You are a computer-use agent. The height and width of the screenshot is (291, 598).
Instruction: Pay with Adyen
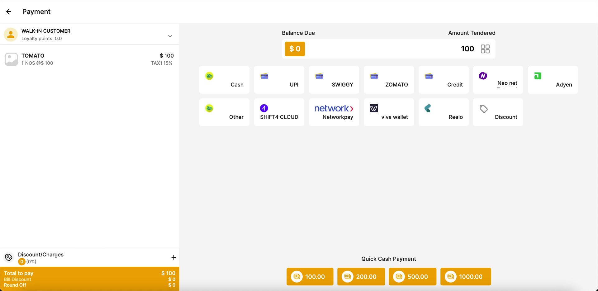(x=553, y=80)
